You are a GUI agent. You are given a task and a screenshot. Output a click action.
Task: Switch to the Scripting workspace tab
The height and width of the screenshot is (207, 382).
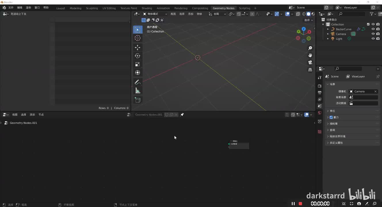coord(245,8)
